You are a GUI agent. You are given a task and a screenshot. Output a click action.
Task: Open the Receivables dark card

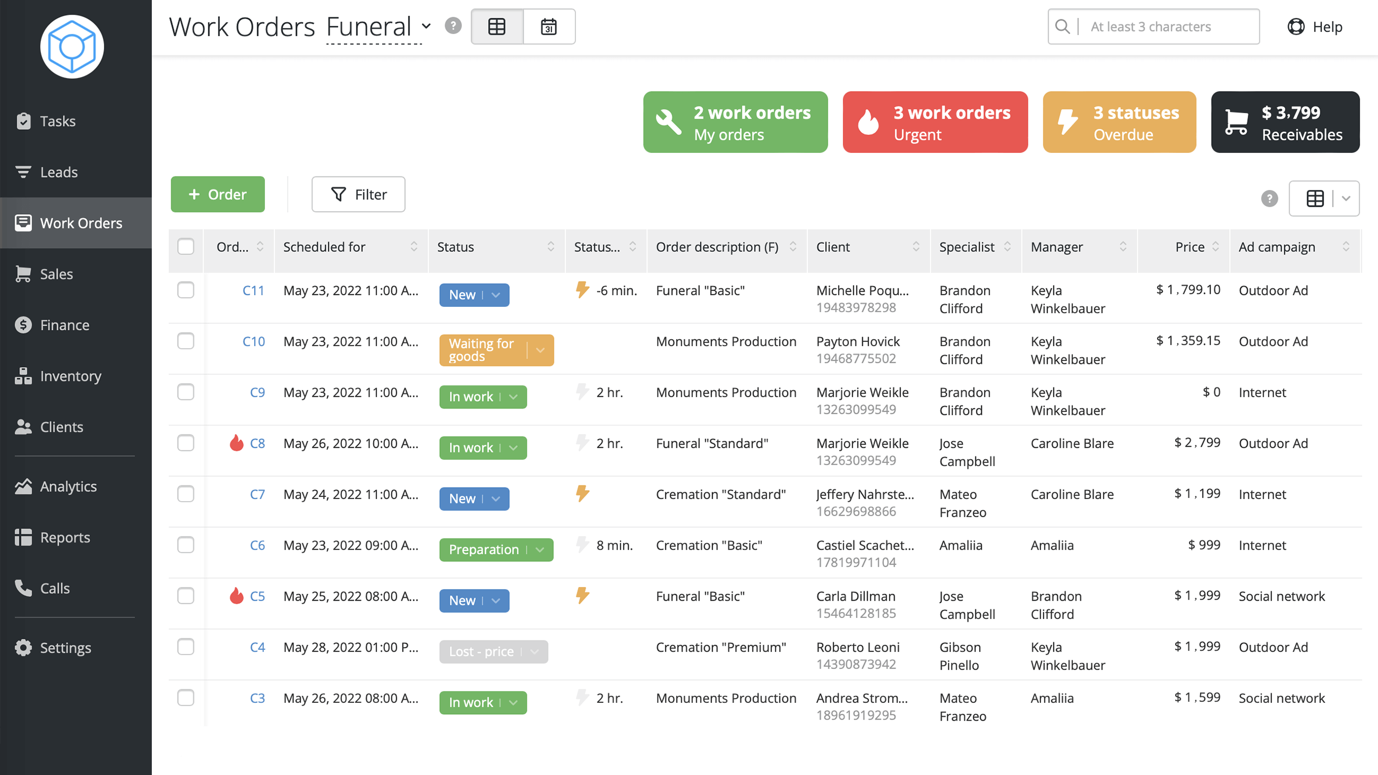[x=1285, y=122]
